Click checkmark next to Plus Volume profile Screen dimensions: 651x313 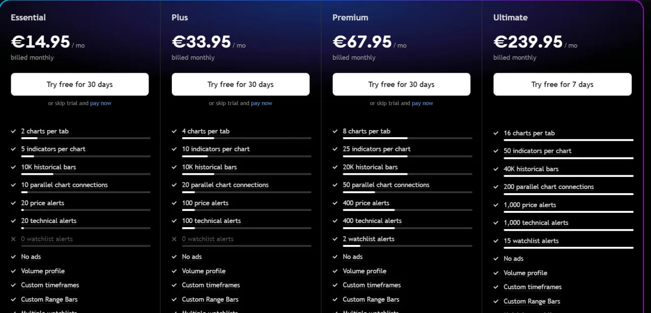174,271
